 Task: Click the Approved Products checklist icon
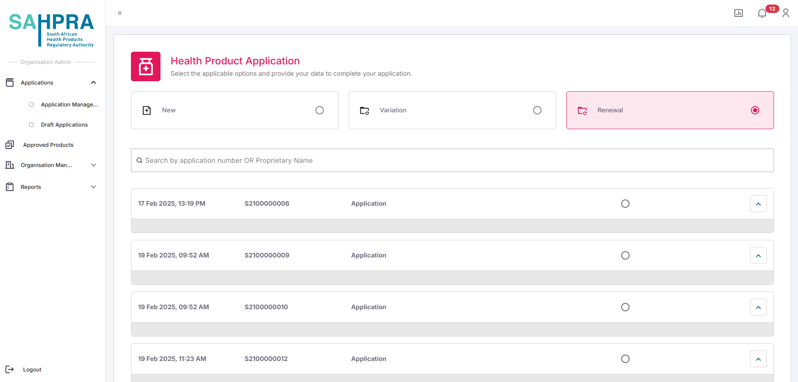pos(10,145)
